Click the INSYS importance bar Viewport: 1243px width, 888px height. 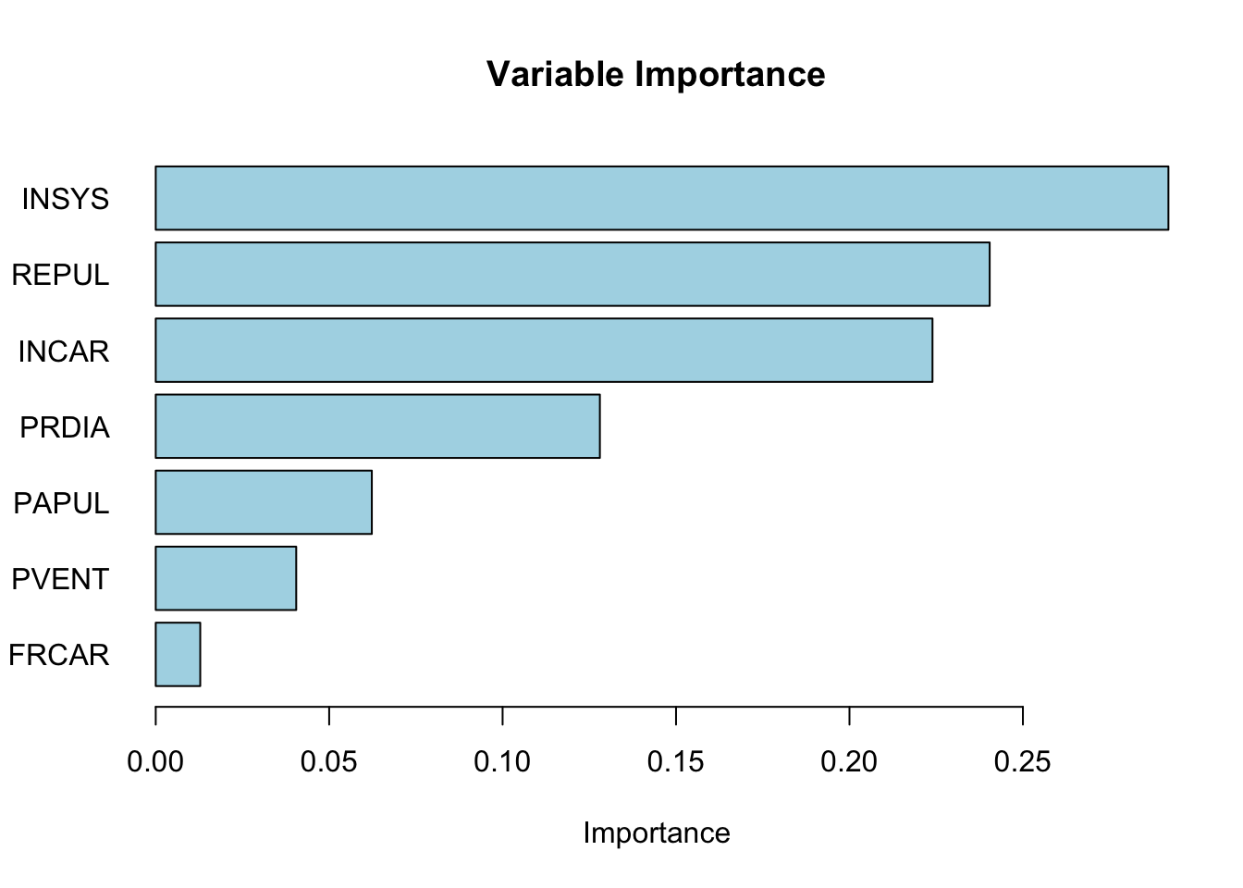(x=661, y=198)
